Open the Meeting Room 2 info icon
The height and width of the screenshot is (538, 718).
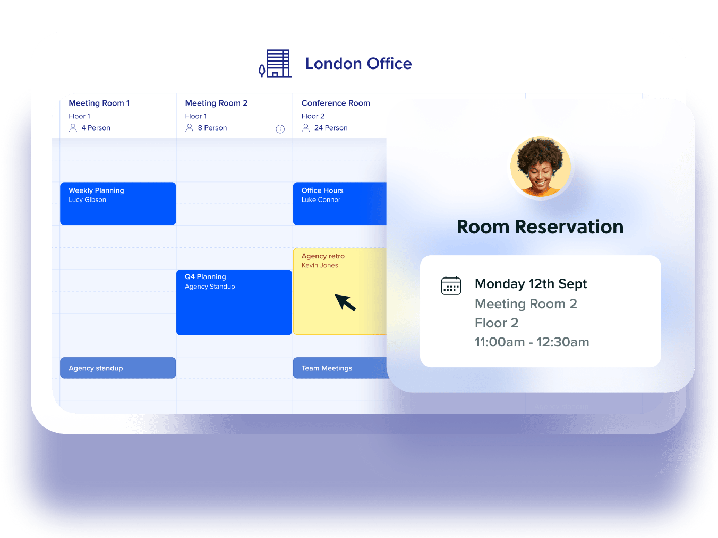[280, 129]
